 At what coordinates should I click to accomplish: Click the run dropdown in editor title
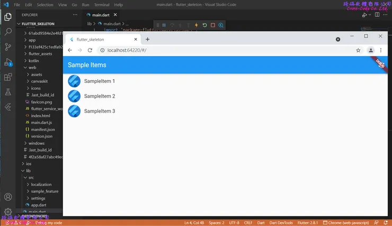pyautogui.click(x=370, y=15)
